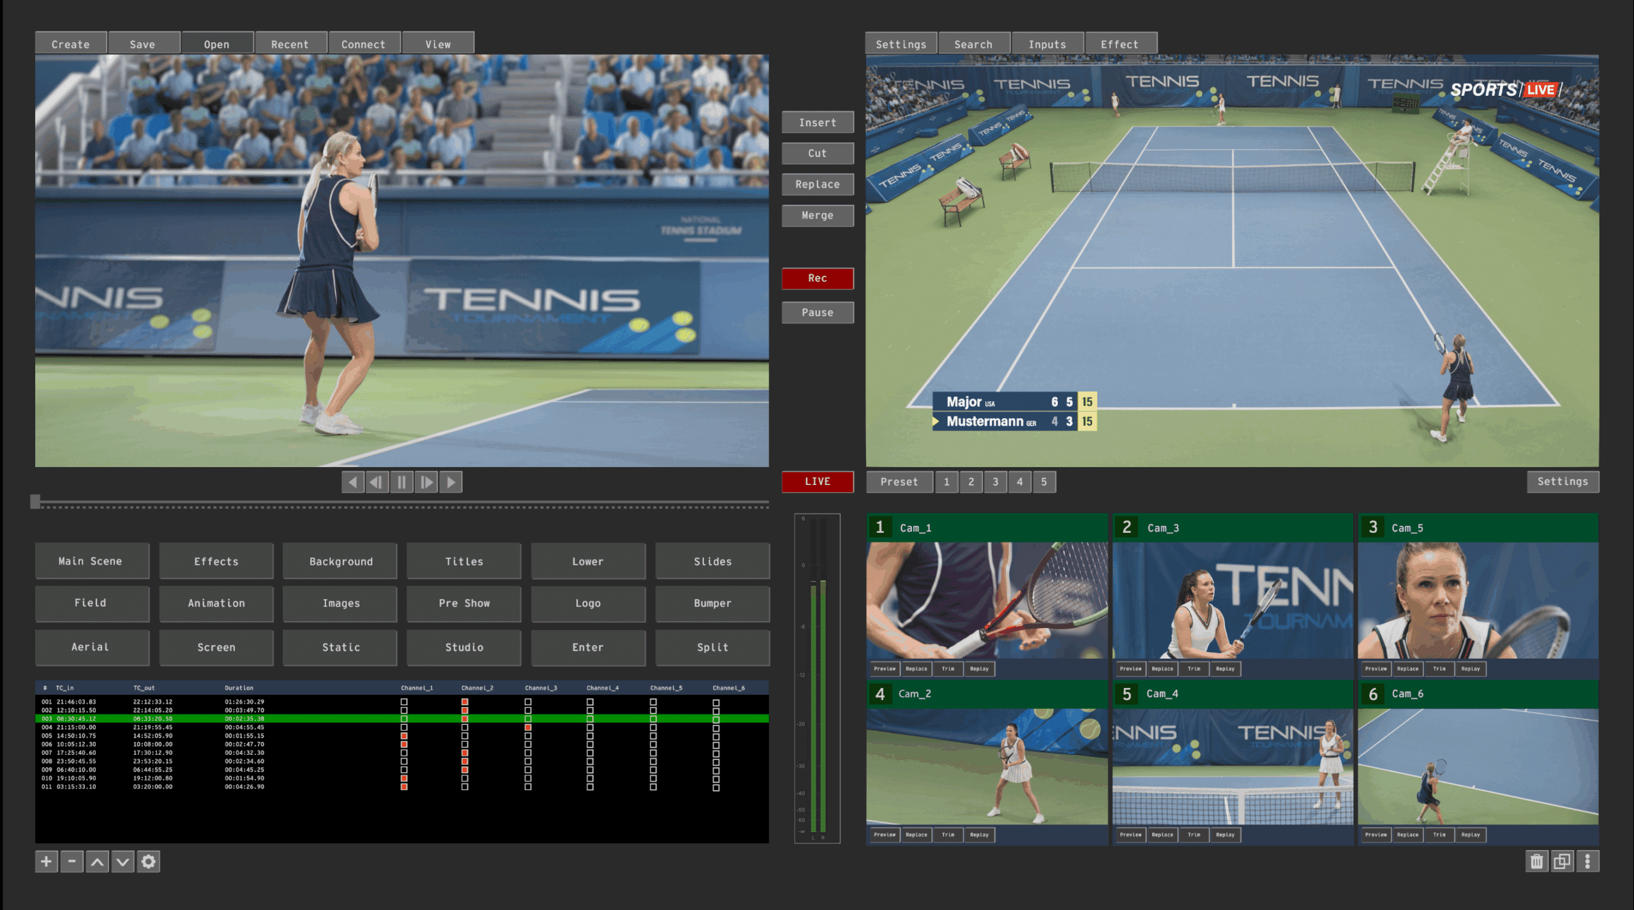Expand the Preset options
Image resolution: width=1634 pixels, height=910 pixels.
900,482
